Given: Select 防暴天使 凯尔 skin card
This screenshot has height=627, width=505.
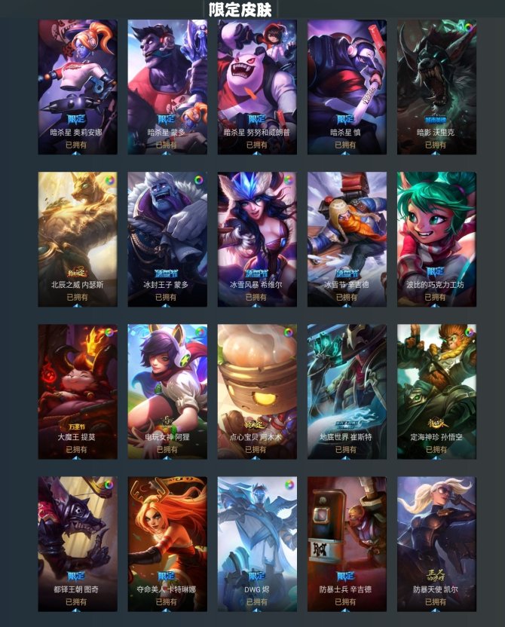Looking at the screenshot, I should (x=436, y=544).
